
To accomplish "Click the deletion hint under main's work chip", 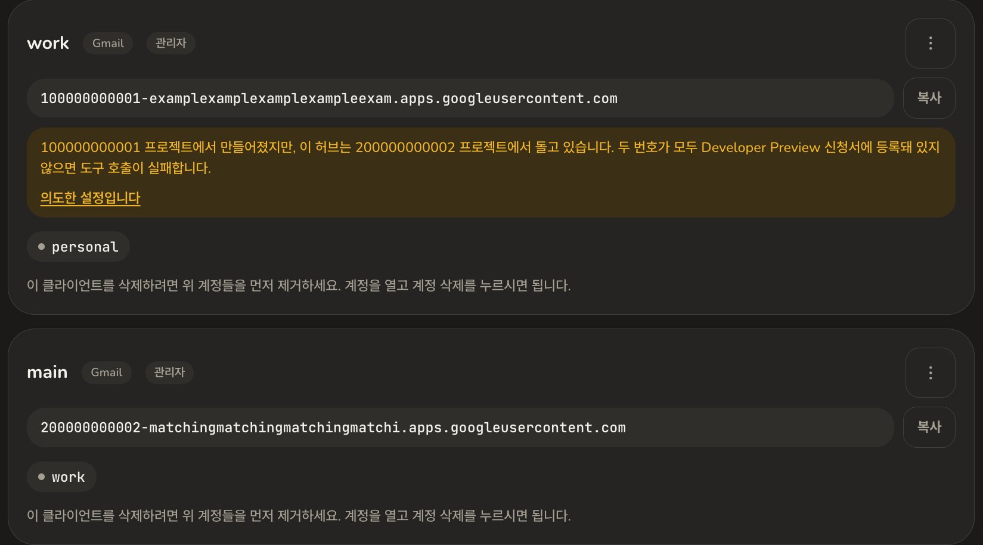I will tap(299, 516).
